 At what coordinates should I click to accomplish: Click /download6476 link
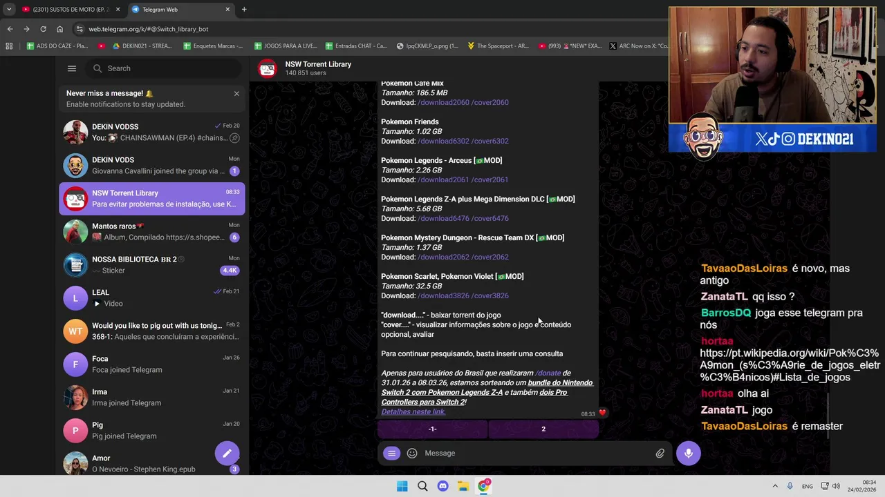pyautogui.click(x=443, y=218)
